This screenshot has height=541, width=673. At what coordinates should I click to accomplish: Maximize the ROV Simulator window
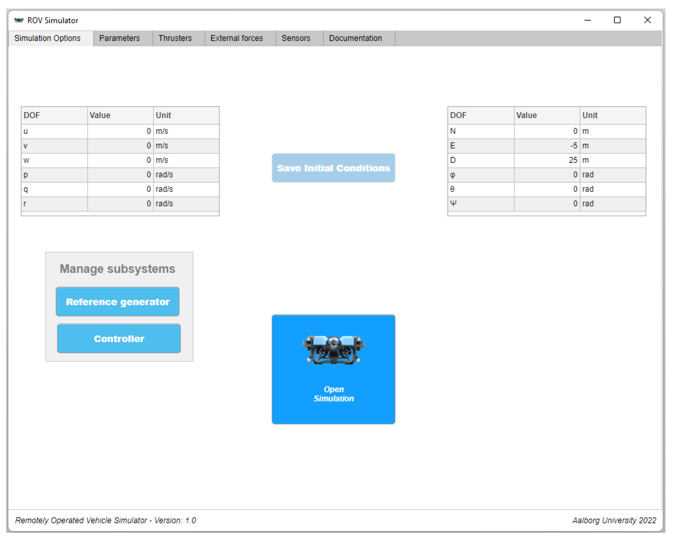pos(617,20)
